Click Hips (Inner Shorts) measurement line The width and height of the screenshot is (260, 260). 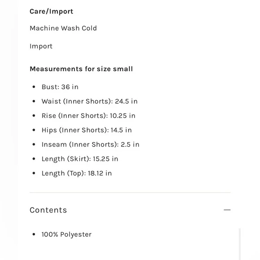click(87, 130)
